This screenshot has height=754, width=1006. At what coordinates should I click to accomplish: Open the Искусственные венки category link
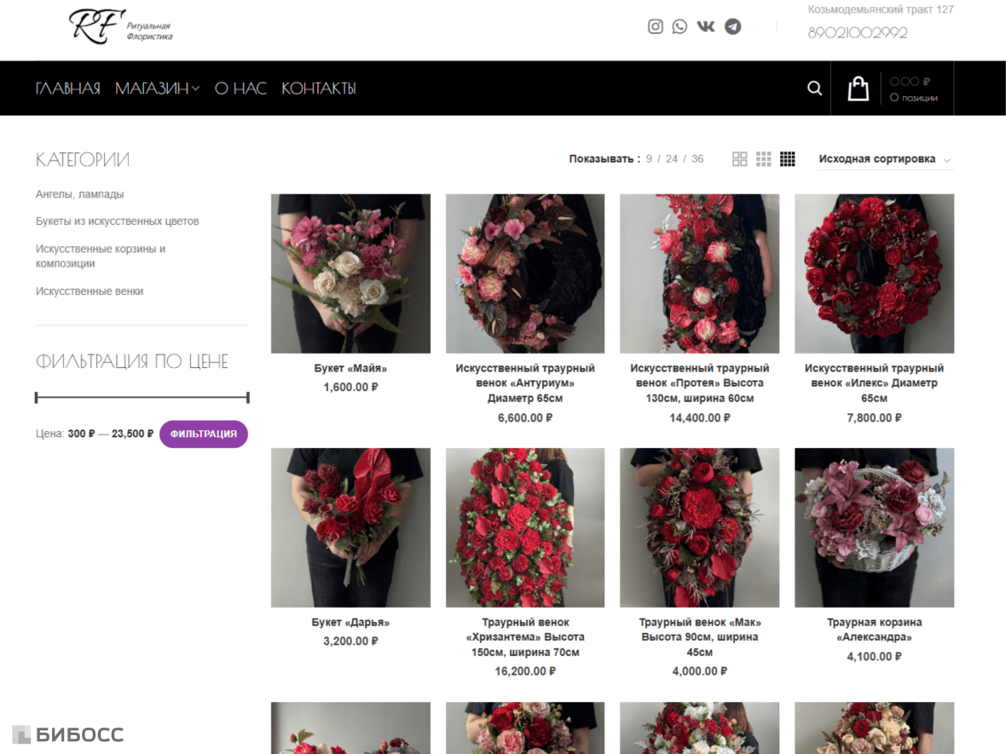90,291
